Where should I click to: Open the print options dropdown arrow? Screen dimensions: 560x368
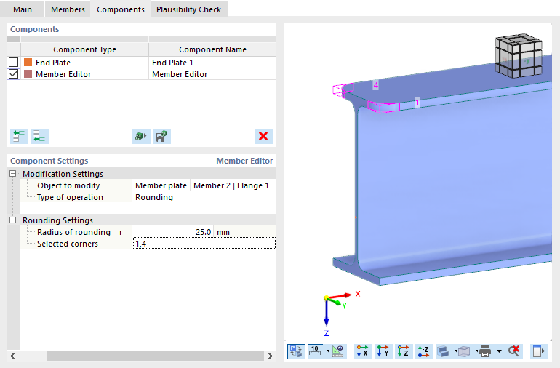coord(500,351)
